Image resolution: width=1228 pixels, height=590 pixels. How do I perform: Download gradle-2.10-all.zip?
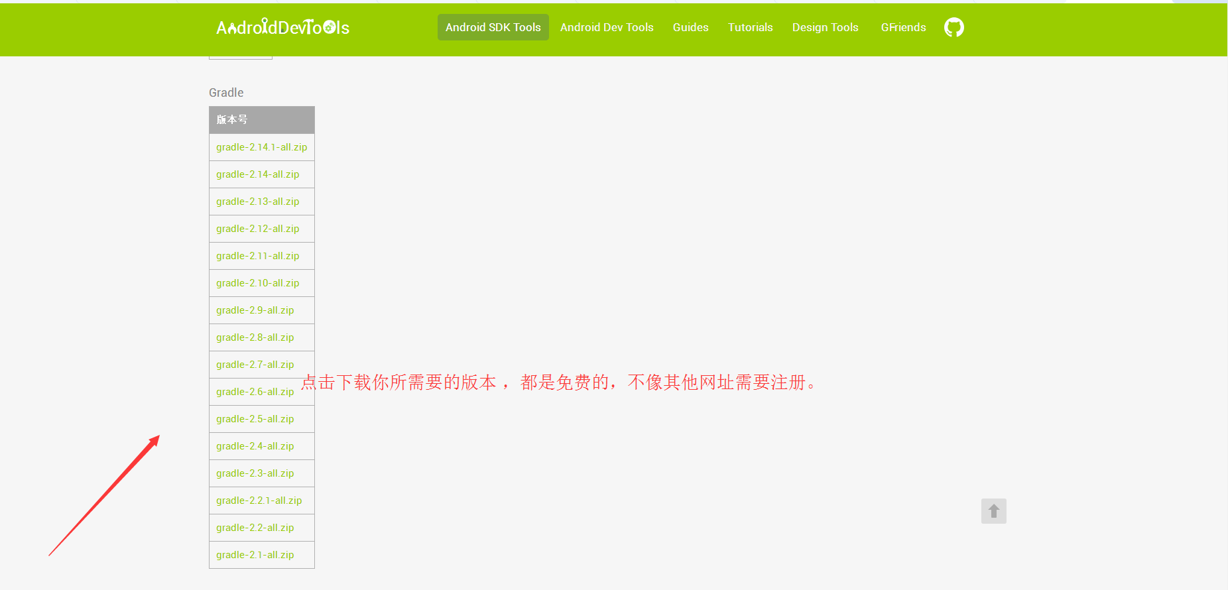pos(257,283)
